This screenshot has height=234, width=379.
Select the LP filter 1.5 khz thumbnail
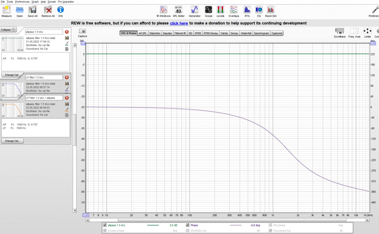tap(12, 90)
